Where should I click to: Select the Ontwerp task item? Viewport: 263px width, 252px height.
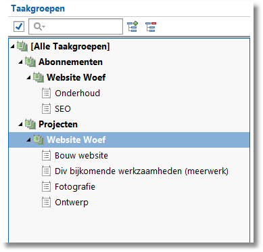click(x=72, y=203)
